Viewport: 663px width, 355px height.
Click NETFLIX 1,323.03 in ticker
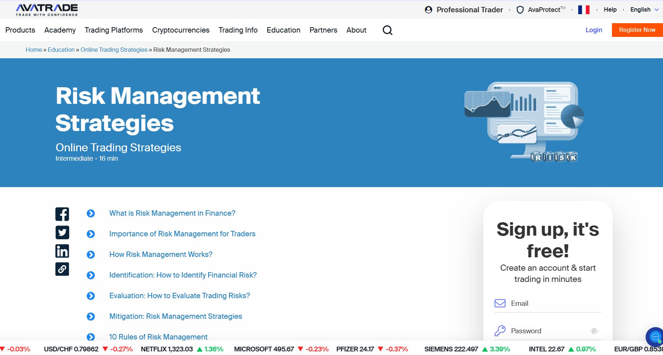click(167, 349)
